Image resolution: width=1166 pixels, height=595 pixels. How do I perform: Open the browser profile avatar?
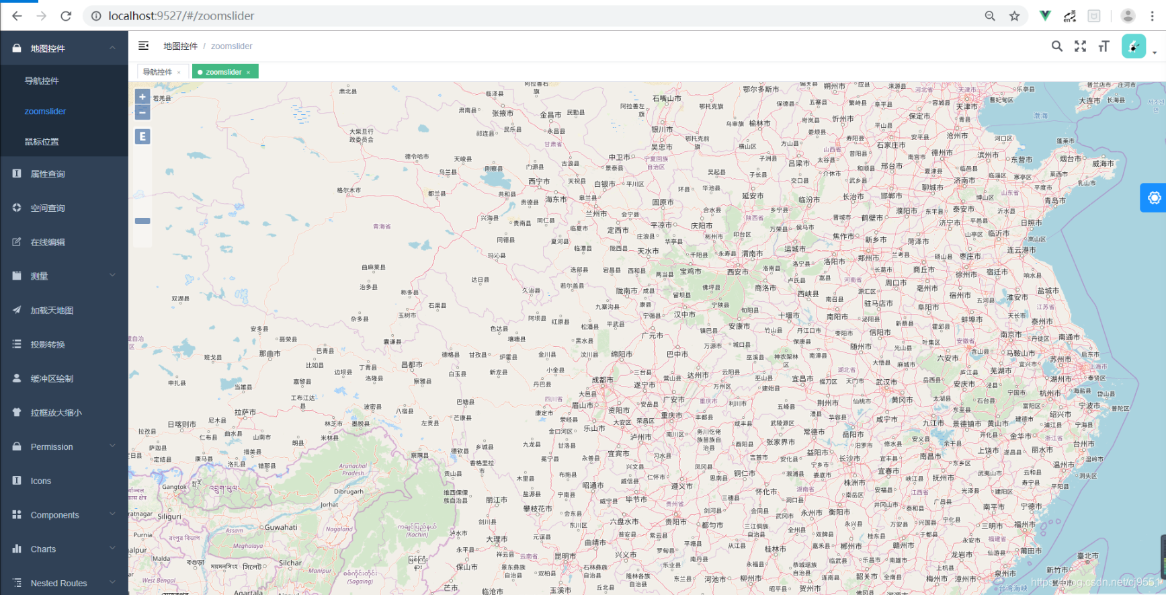pyautogui.click(x=1128, y=15)
